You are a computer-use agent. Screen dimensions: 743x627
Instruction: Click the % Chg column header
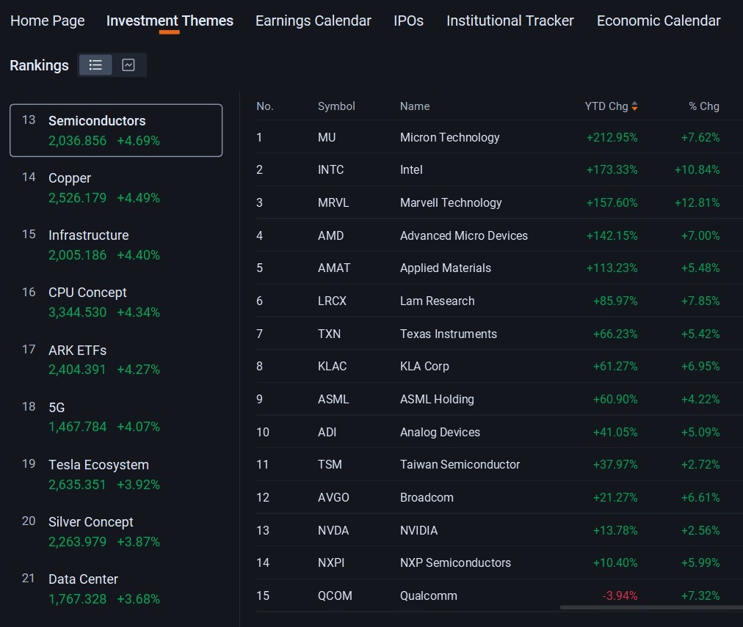click(703, 106)
